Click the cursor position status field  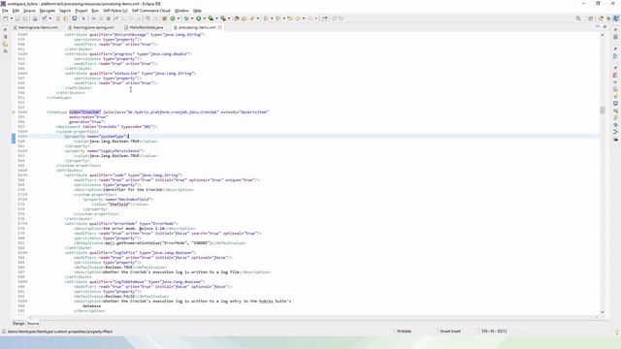pos(494,332)
